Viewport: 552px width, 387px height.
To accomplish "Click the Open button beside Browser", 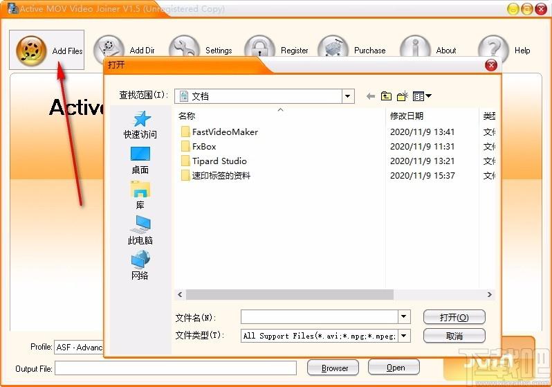I will (394, 367).
